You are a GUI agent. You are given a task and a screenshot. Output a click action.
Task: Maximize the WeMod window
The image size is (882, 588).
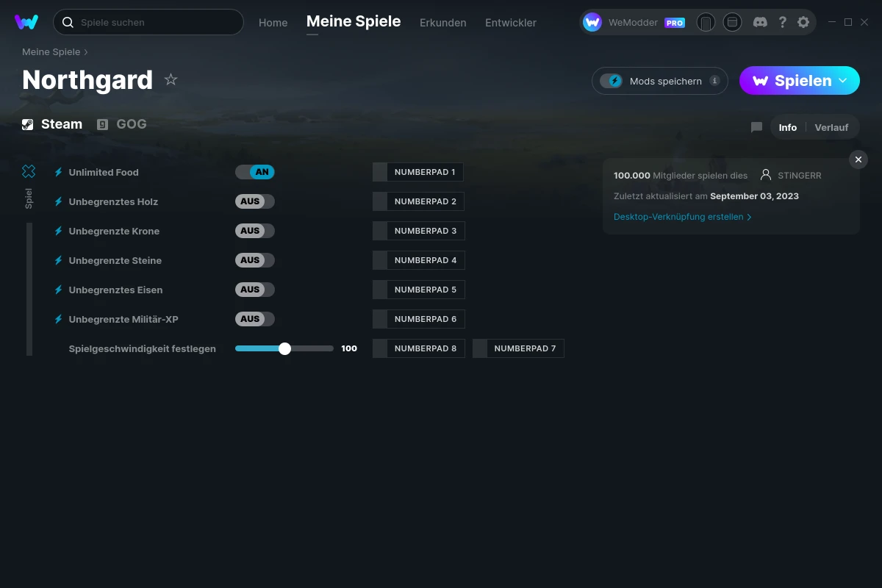click(x=848, y=22)
